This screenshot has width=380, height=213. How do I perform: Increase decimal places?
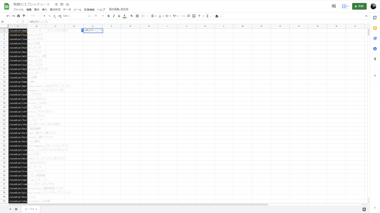click(x=60, y=16)
